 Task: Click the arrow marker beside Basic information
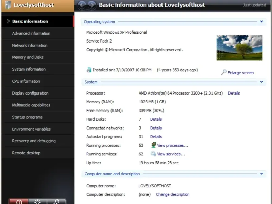coord(8,21)
